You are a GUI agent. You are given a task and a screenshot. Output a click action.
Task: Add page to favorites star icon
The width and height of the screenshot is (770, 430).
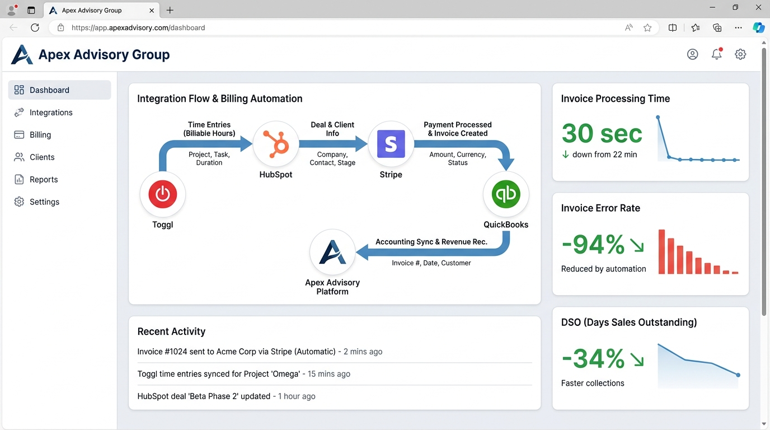[647, 27]
